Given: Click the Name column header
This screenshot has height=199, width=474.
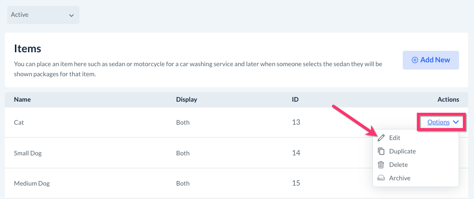Looking at the screenshot, I should click(x=22, y=100).
